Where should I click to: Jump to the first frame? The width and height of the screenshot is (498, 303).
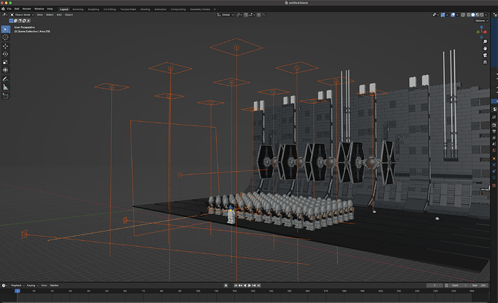click(x=236, y=286)
